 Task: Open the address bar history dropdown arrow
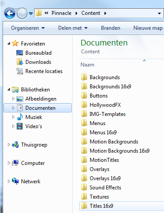[159, 14]
